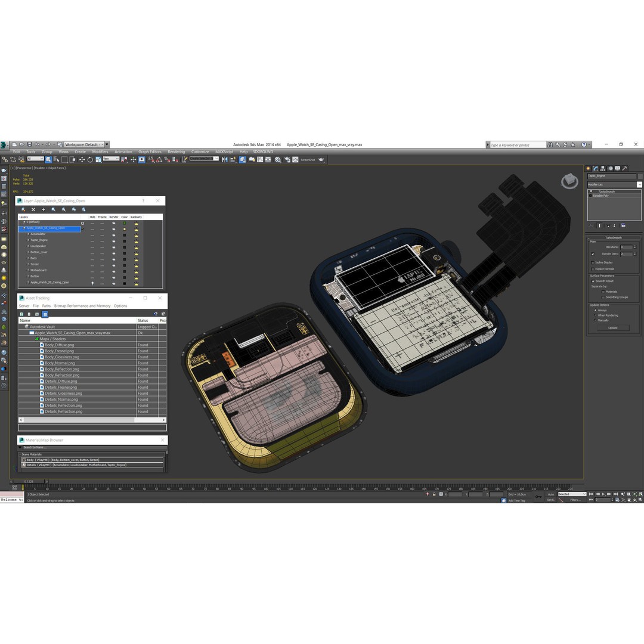
Task: Open the Display command panel tab
Action: 617,168
